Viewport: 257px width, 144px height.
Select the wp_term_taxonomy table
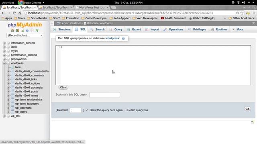(x=27, y=104)
